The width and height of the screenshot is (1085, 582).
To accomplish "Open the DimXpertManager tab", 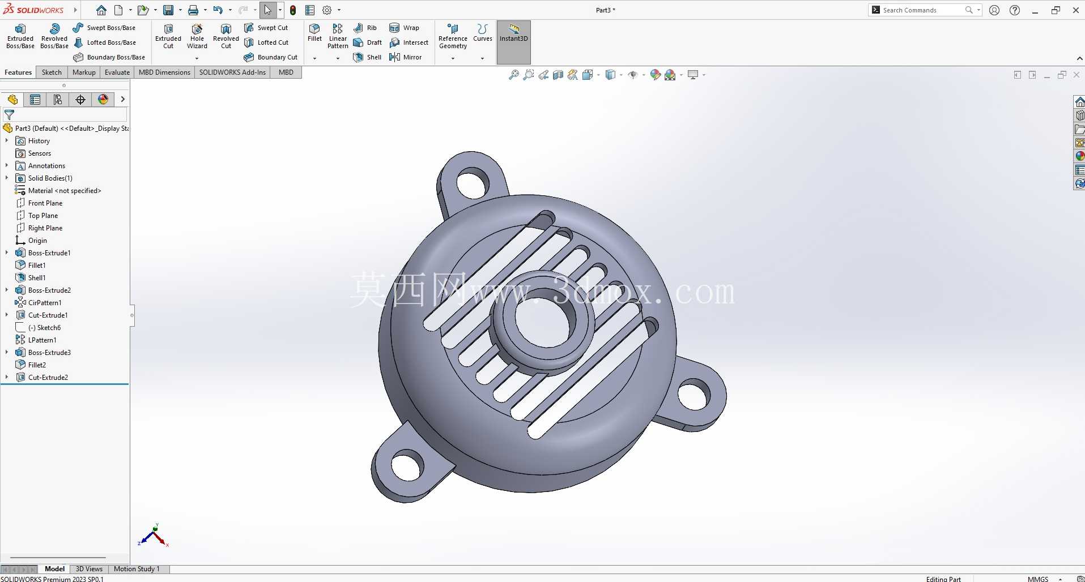I will (x=80, y=100).
